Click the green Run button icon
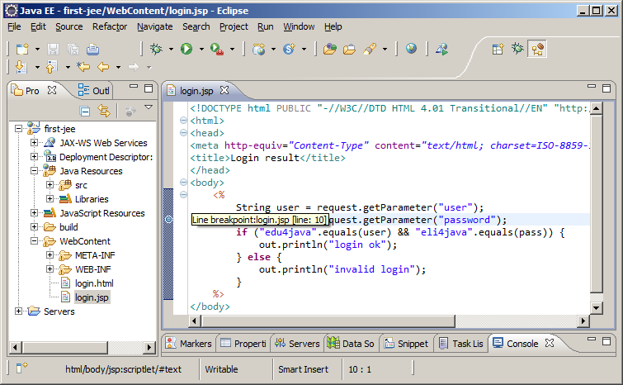This screenshot has height=385, width=623. [186, 49]
